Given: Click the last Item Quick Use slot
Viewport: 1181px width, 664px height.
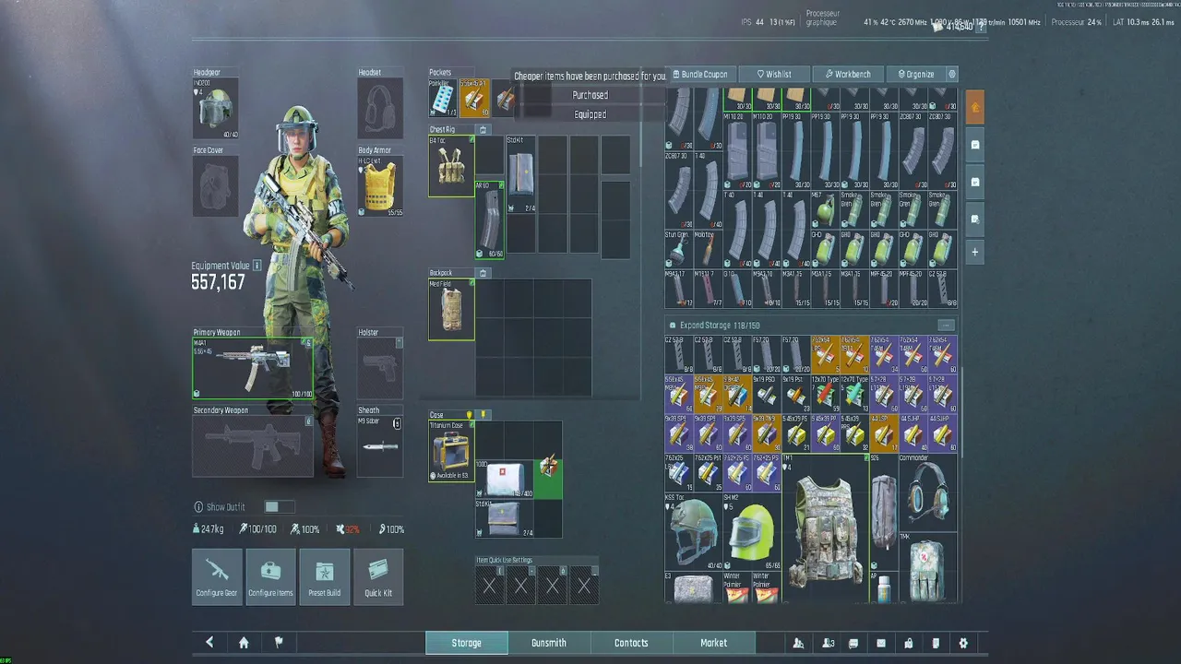Looking at the screenshot, I should [584, 585].
